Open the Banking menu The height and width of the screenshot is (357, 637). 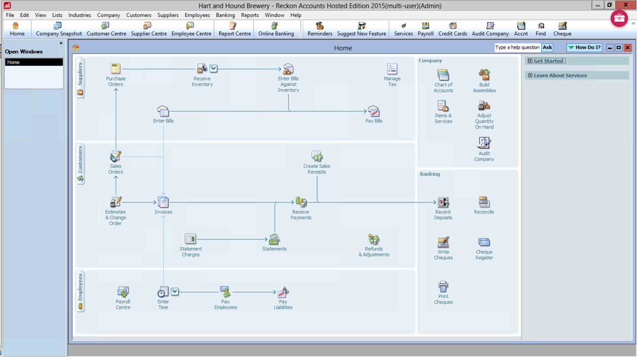point(225,15)
